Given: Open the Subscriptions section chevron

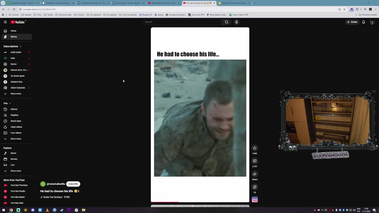Looking at the screenshot, I should pos(20,46).
